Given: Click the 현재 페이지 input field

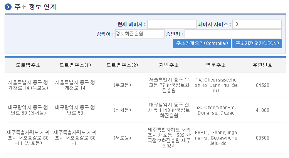Looking at the screenshot, I should click(172, 24).
